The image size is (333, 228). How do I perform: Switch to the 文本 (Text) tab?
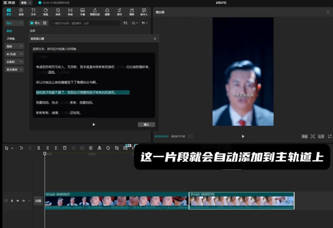(33, 12)
